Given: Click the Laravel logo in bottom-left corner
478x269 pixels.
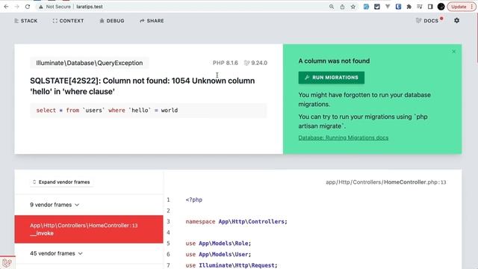Looking at the screenshot, I should point(7,262).
